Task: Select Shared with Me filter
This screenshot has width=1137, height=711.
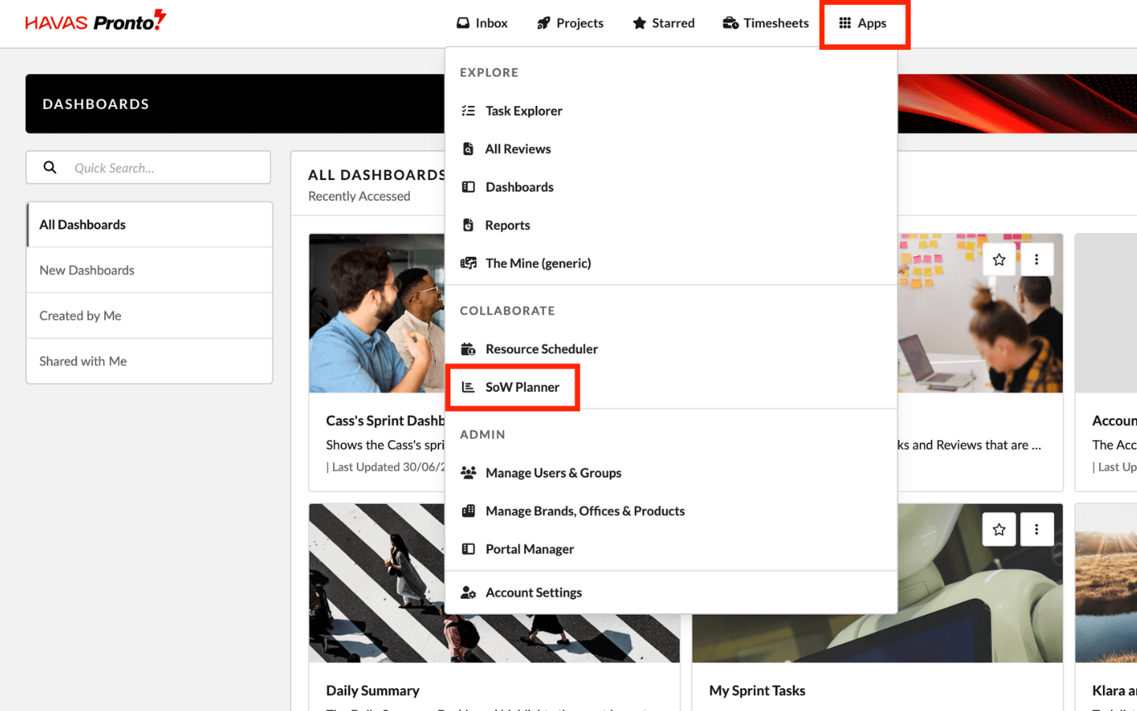Action: pyautogui.click(x=149, y=361)
